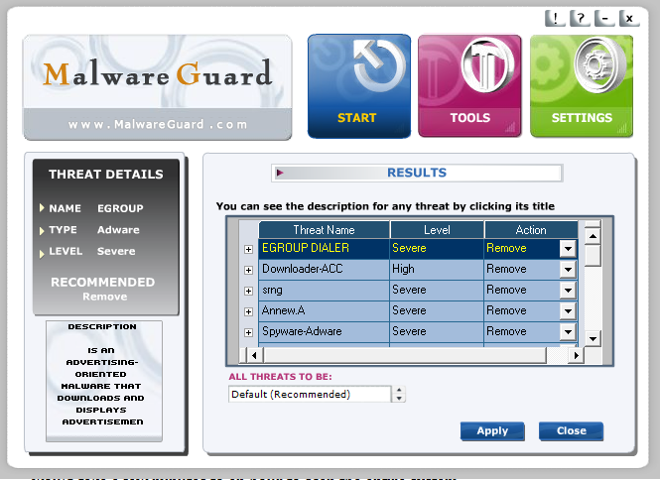Click the Action column header
The image size is (660, 480).
coord(531,230)
